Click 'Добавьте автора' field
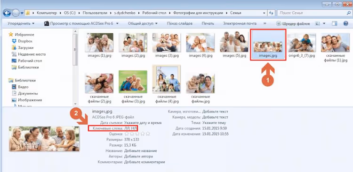Screen dimensions: 353x172 138,157
